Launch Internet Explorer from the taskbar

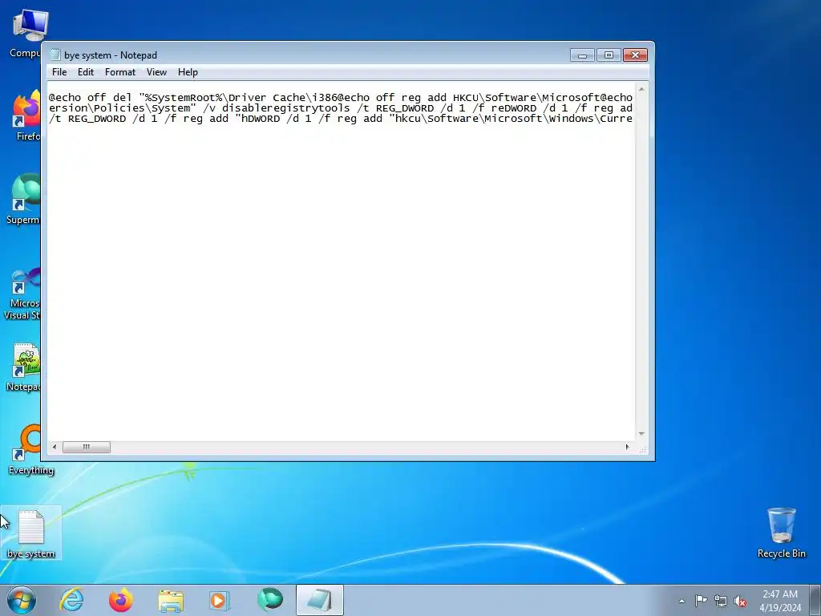71,600
